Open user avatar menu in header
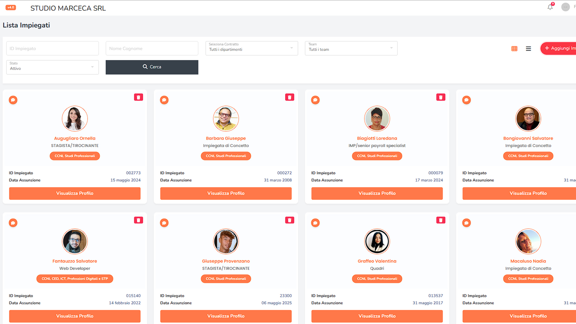Viewport: 576px width, 324px height. (x=565, y=7)
